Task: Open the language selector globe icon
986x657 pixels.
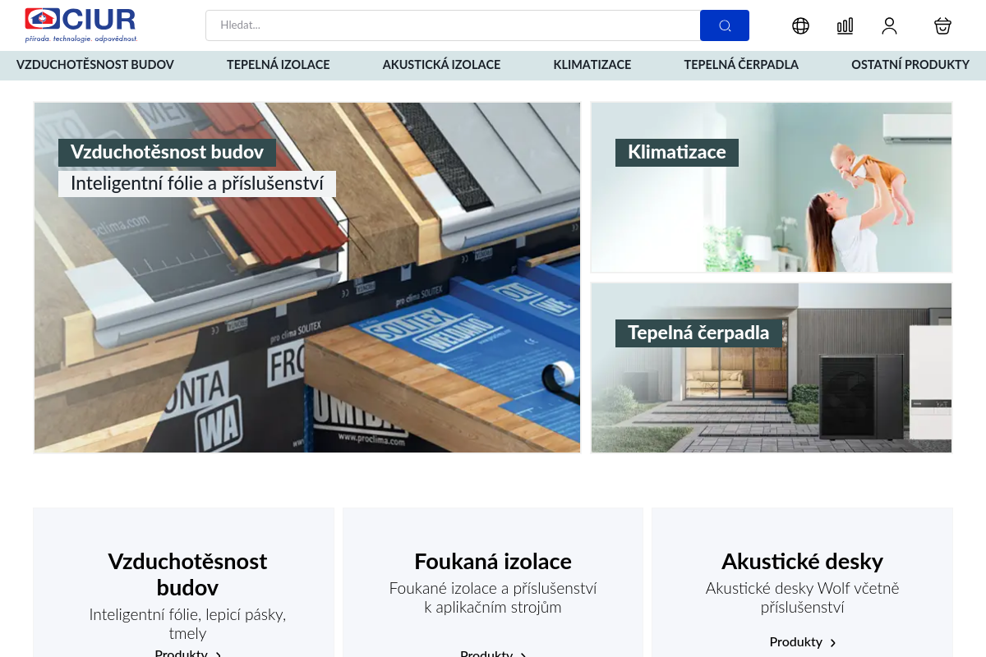Action: point(800,25)
